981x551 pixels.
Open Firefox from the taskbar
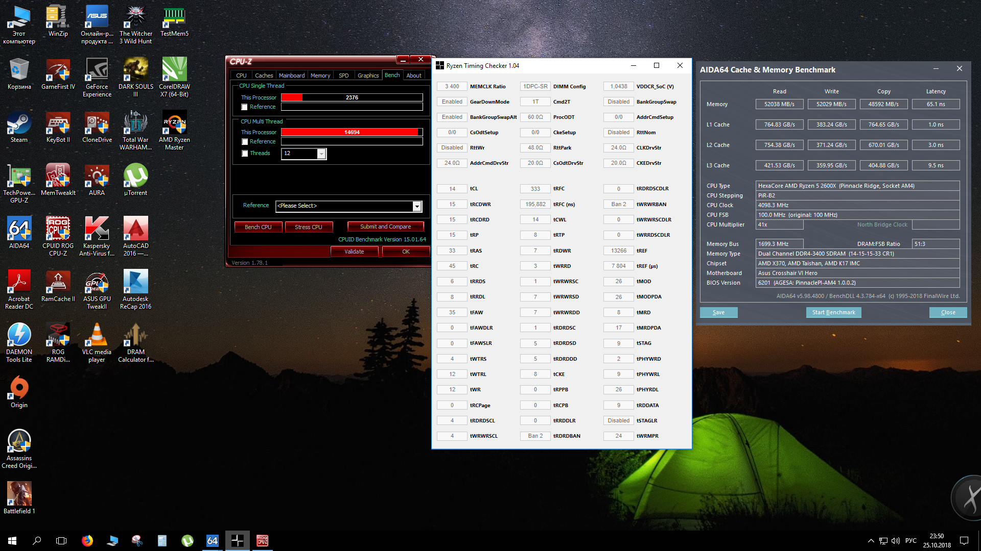(x=87, y=541)
